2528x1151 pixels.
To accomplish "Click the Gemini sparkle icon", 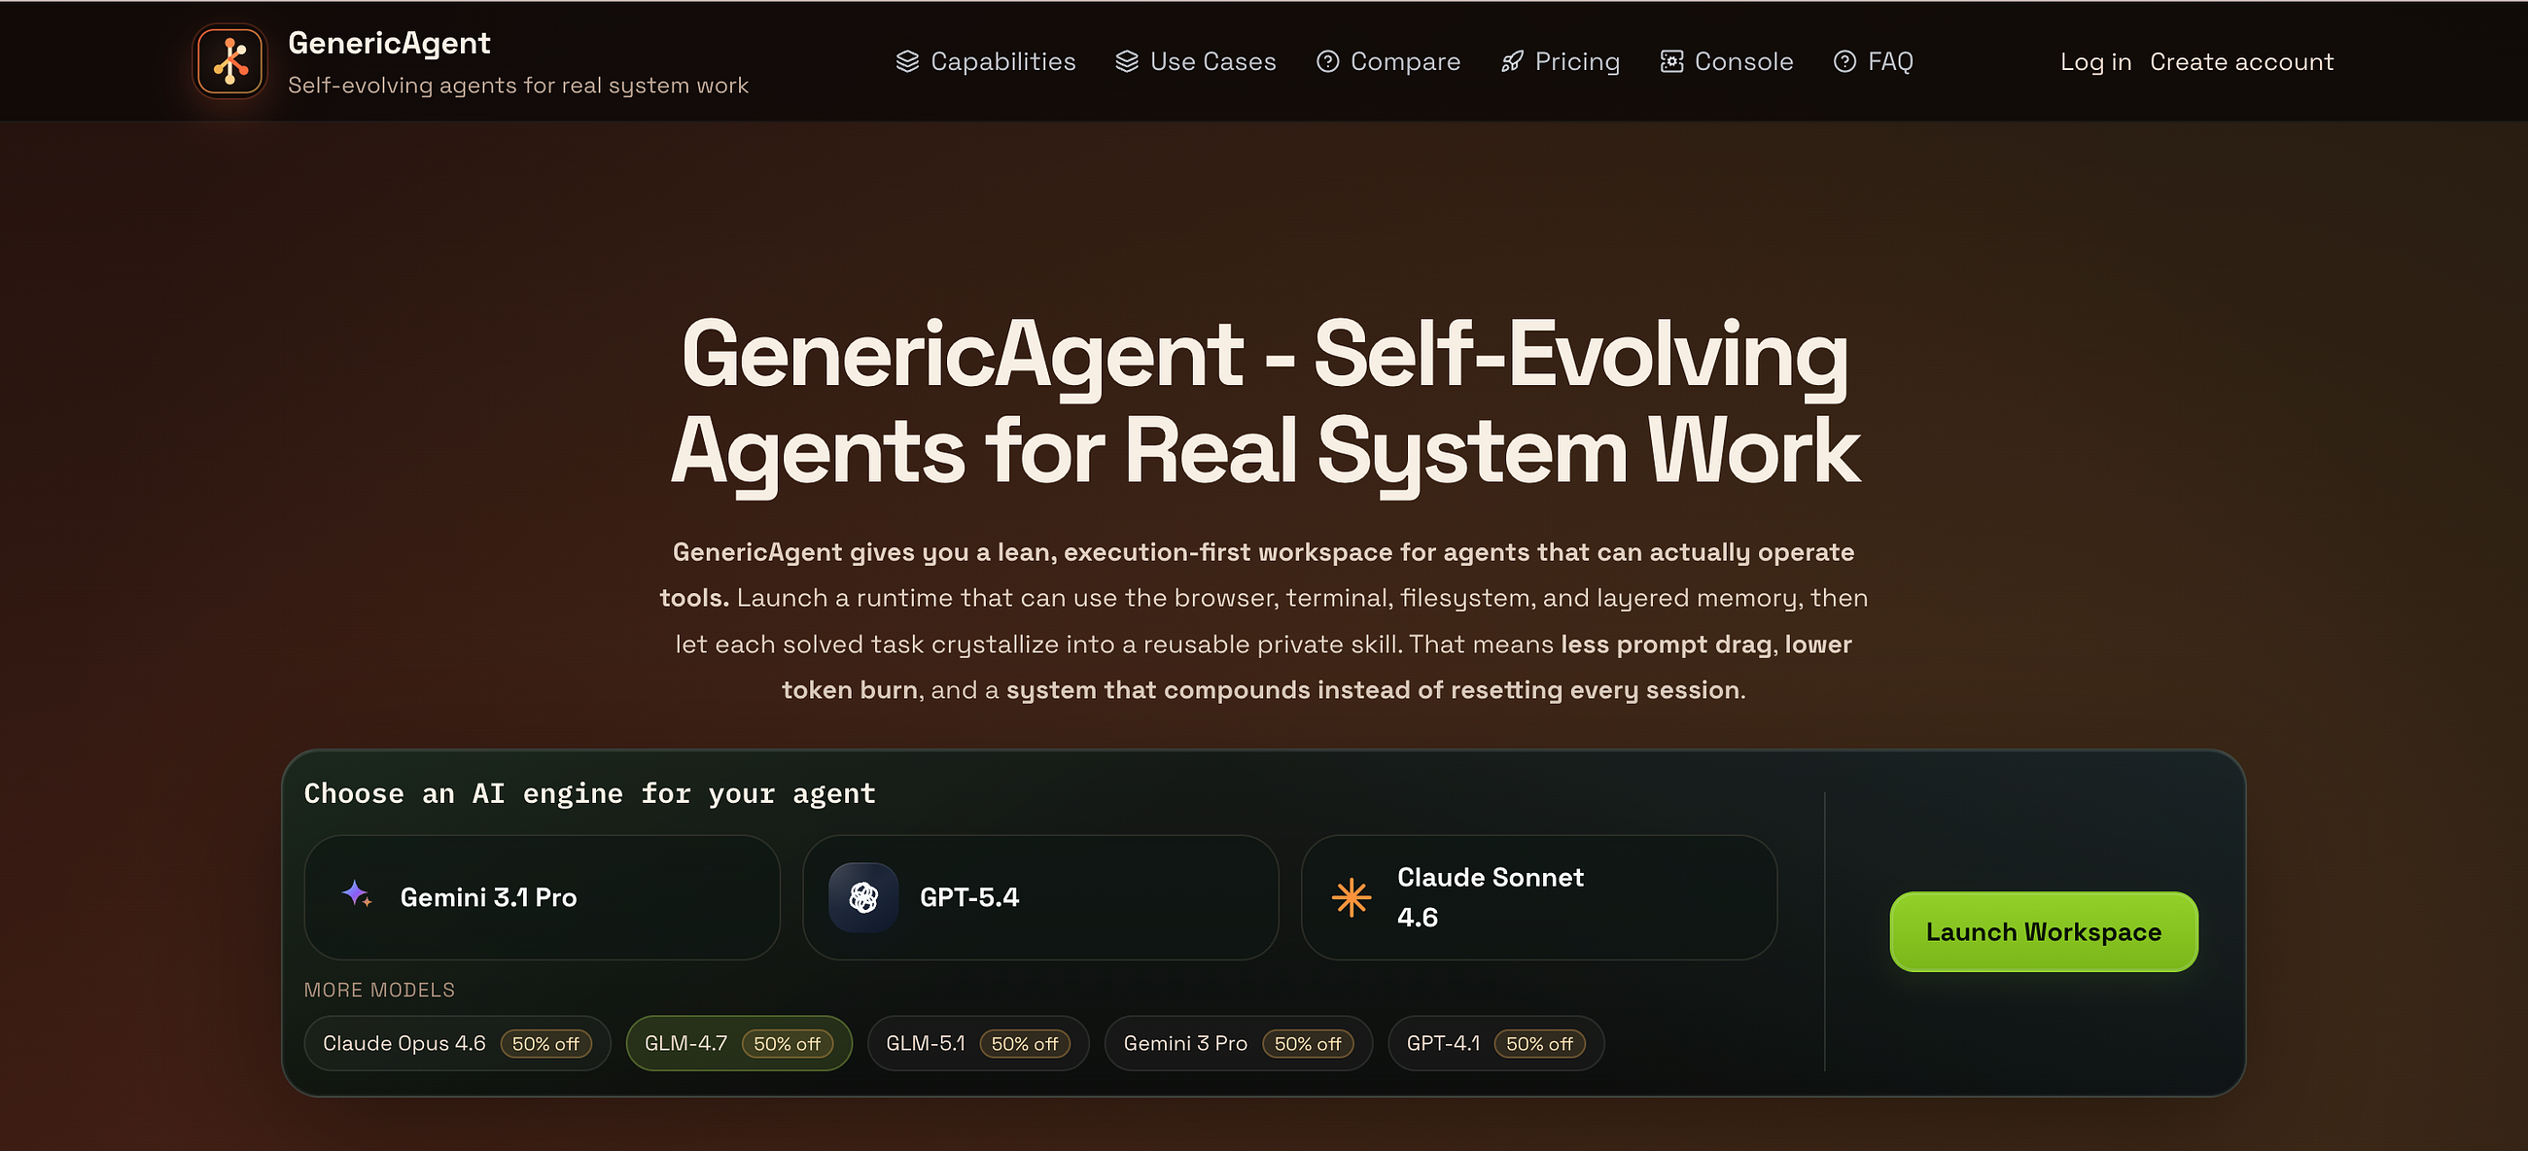I will [x=356, y=894].
